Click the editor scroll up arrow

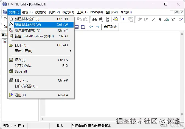[182, 34]
